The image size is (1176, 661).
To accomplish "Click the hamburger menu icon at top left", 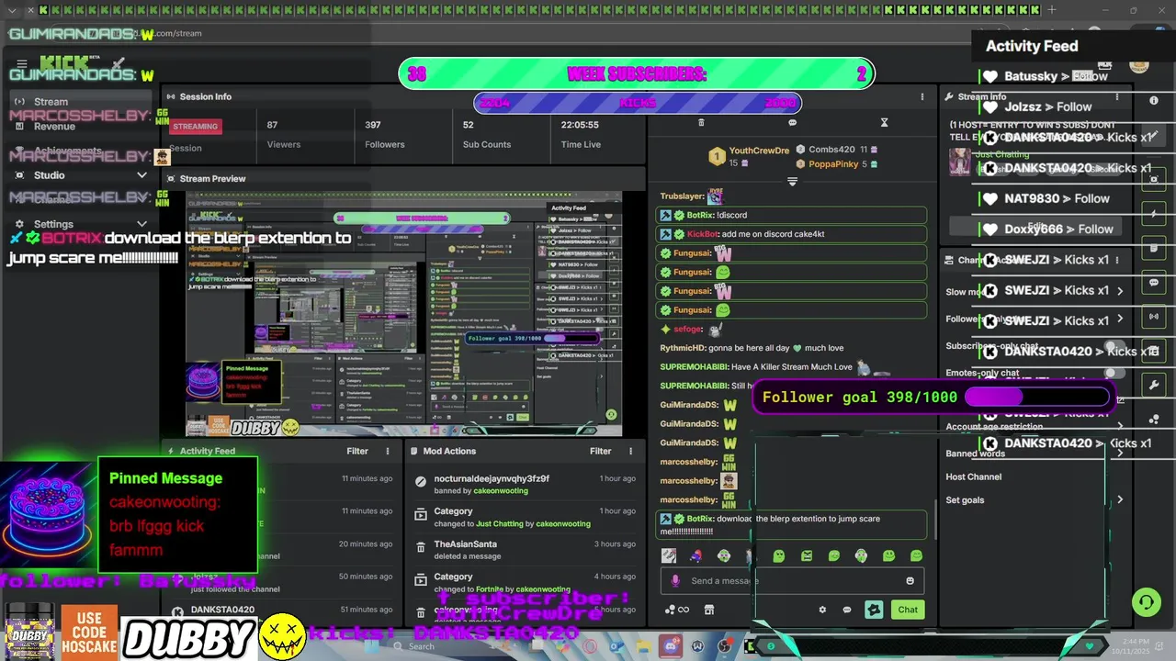I will click(21, 64).
